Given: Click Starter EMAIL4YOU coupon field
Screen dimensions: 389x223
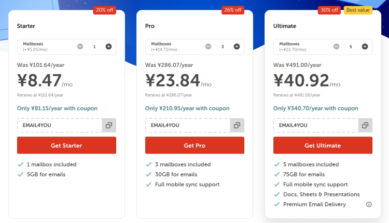Looking at the screenshot, I should click(x=60, y=126).
